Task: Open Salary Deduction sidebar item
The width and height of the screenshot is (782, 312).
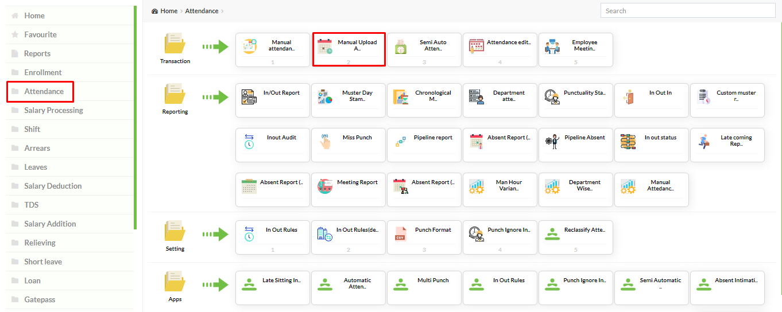Action: [69, 186]
